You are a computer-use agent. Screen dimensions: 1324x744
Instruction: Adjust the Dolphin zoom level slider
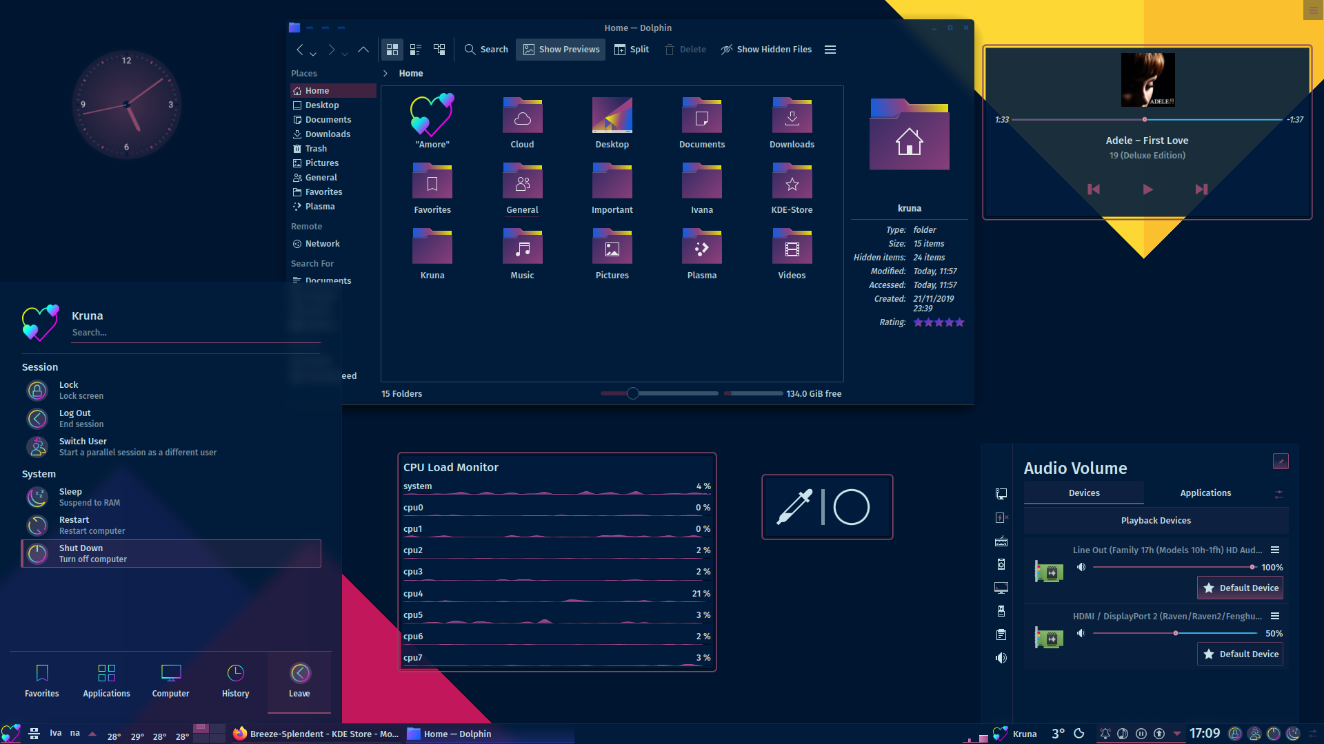click(x=632, y=393)
